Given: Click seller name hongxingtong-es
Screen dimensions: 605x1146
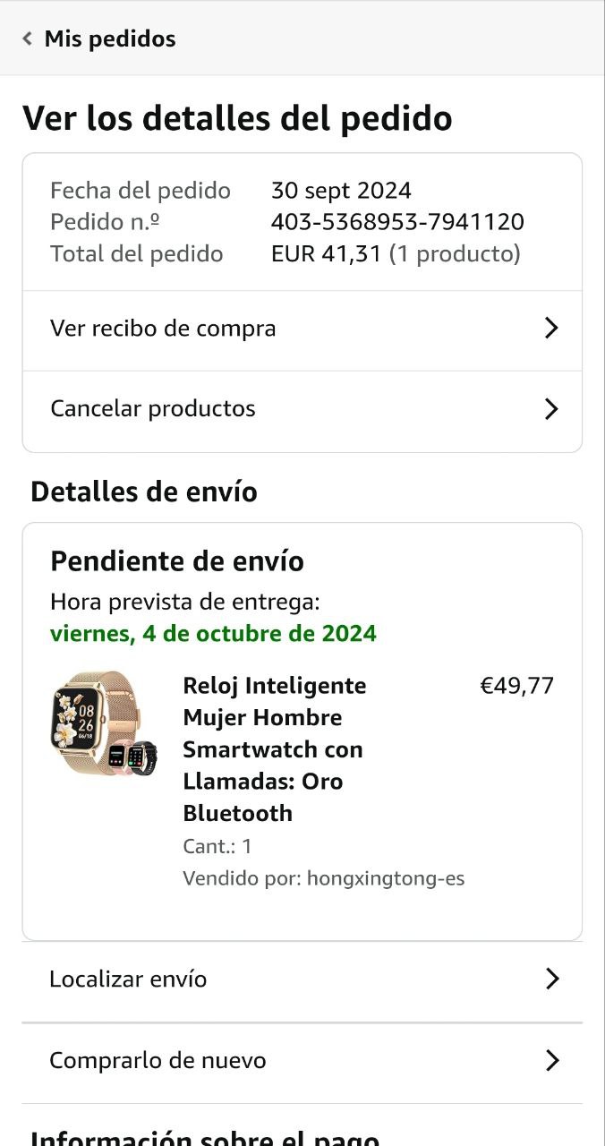Looking at the screenshot, I should pyautogui.click(x=386, y=878).
